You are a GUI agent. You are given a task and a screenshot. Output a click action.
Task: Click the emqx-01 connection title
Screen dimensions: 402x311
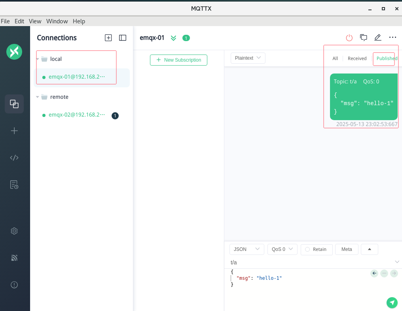152,38
